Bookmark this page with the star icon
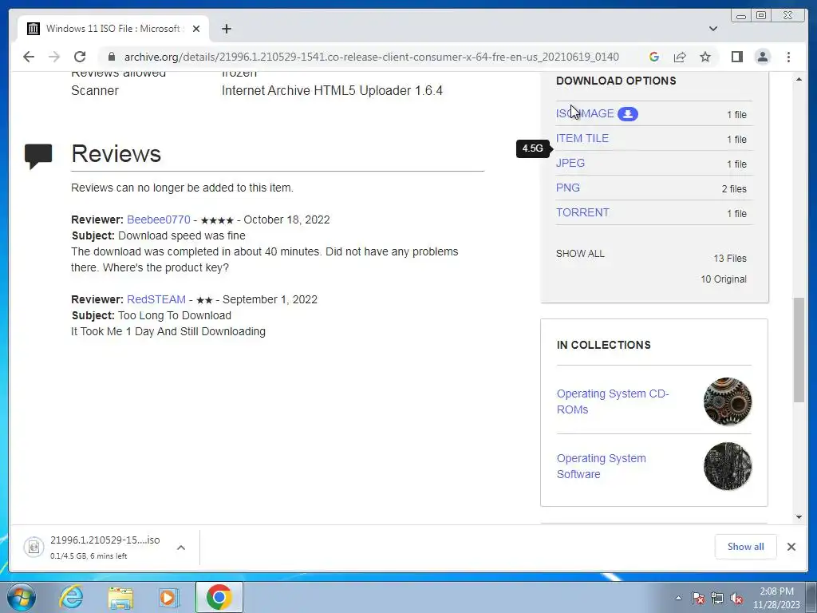This screenshot has width=817, height=613. 705,57
